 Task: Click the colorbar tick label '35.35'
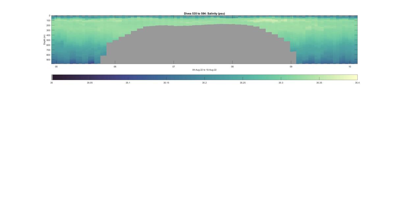click(x=319, y=83)
